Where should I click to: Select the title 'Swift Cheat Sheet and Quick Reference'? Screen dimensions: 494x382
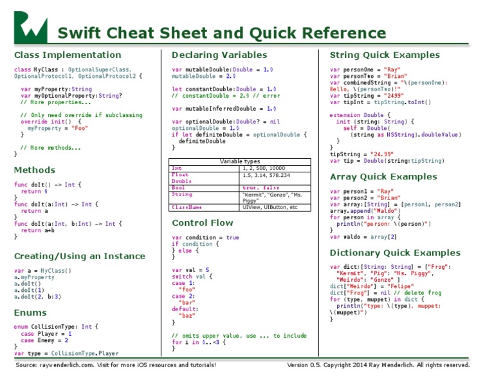pos(222,33)
